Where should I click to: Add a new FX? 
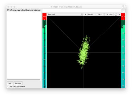pos(10,83)
